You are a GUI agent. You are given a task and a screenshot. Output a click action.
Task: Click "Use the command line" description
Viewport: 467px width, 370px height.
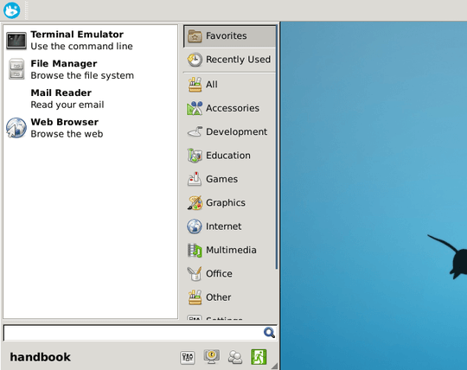(x=81, y=47)
